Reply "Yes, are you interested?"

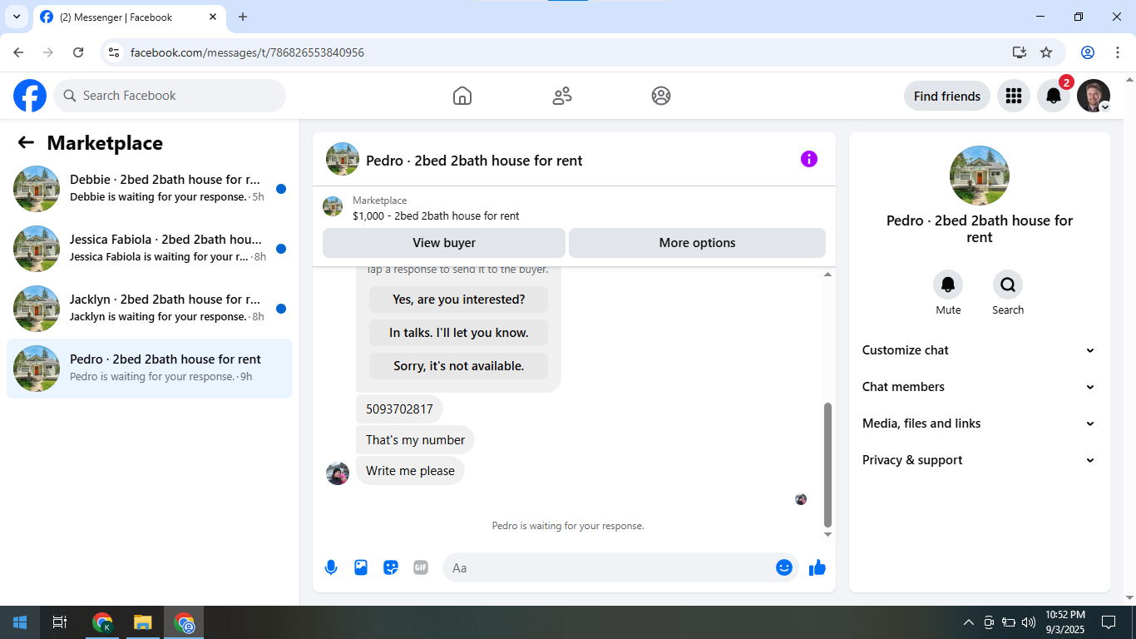click(459, 300)
